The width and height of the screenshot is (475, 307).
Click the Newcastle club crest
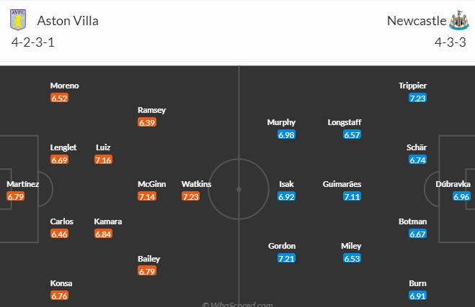(458, 20)
